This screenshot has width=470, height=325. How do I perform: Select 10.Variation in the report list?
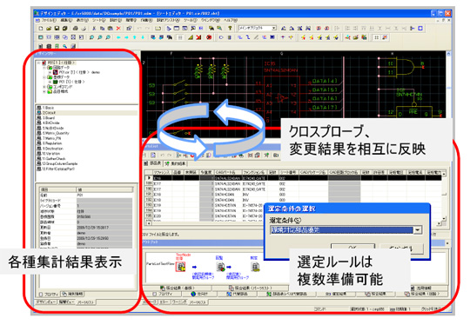51,154
